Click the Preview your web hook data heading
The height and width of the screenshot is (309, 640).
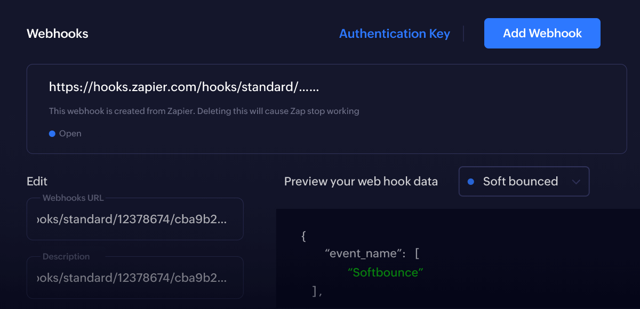point(361,181)
